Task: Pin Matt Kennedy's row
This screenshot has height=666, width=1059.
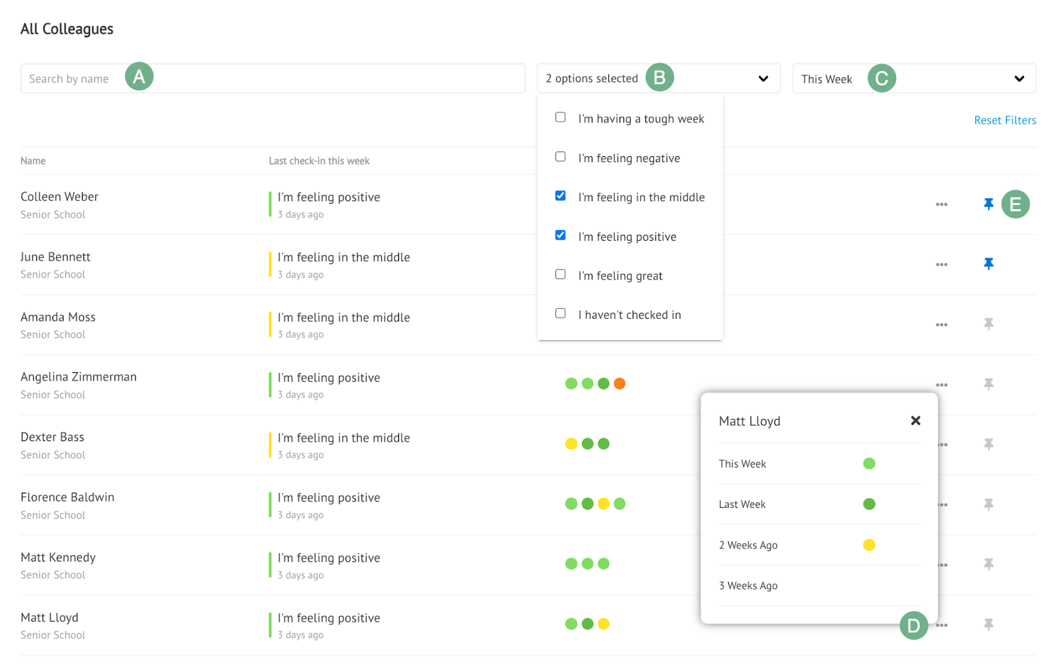Action: click(988, 565)
